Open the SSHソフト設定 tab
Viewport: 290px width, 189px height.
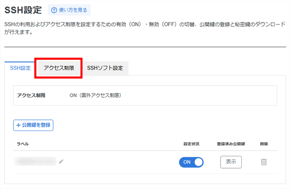click(105, 68)
